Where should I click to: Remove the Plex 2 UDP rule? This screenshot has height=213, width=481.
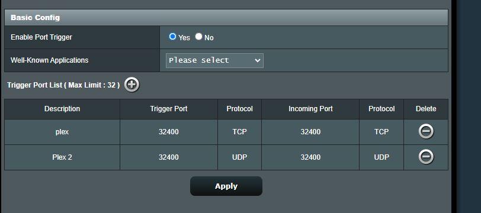pyautogui.click(x=426, y=157)
